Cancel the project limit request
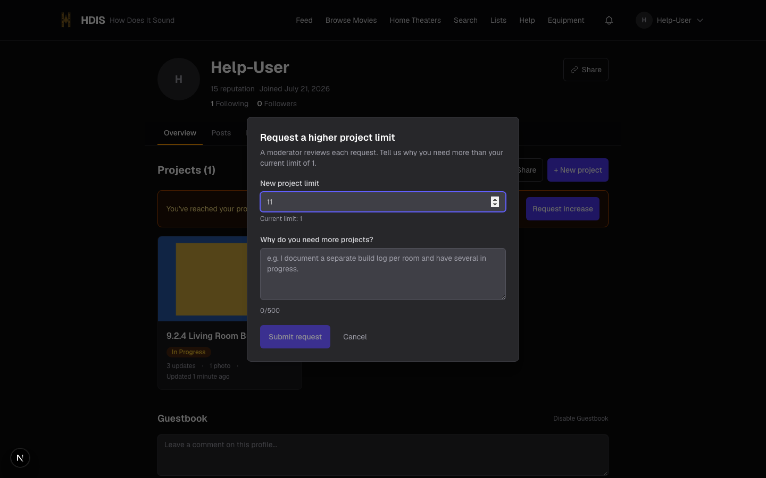The image size is (766, 478). 355,337
